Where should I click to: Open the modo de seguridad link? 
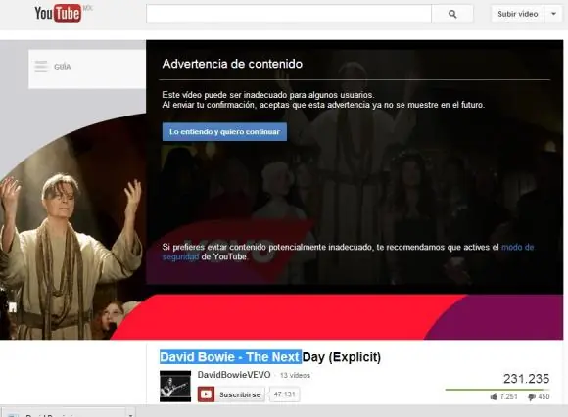(517, 248)
